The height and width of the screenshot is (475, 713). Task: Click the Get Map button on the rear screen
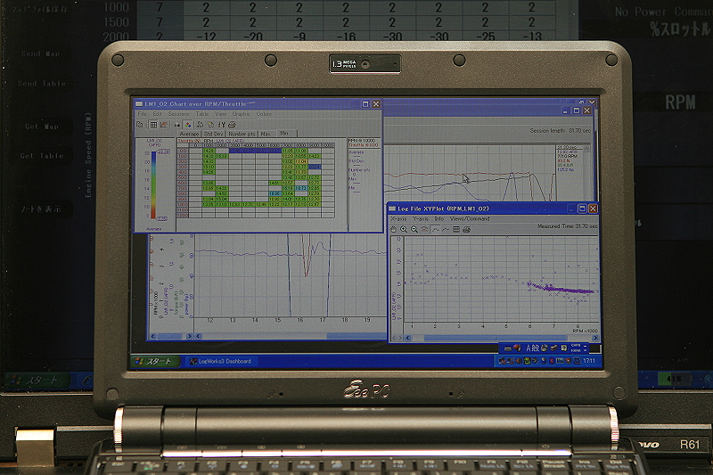click(x=42, y=127)
